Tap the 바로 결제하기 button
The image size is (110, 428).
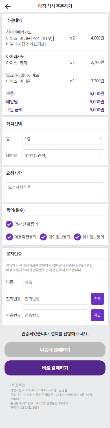coord(55,368)
